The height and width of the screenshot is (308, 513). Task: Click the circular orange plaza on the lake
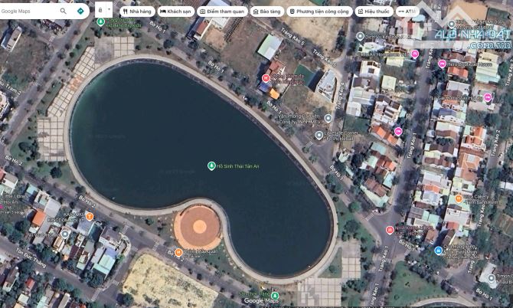[198, 226]
